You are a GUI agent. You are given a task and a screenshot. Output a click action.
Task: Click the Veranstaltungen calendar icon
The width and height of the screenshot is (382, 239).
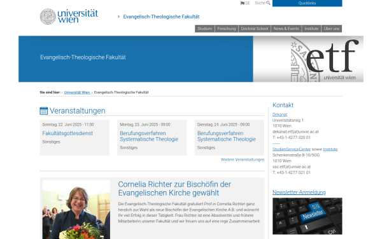coord(43,111)
